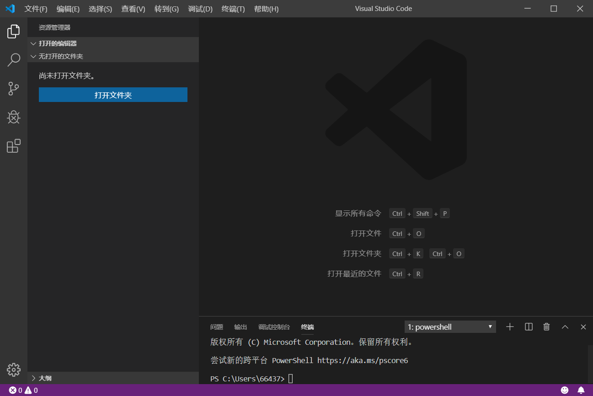Switch to the 调试控制台 tab
The height and width of the screenshot is (396, 593).
(x=274, y=327)
